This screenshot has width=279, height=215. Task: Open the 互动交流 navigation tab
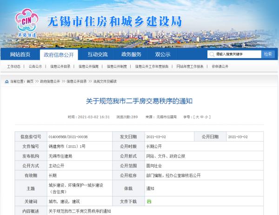pyautogui.click(x=98, y=54)
